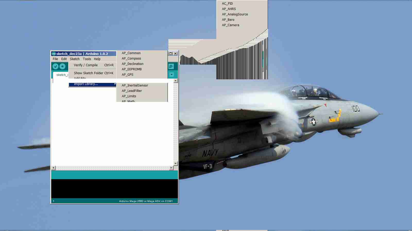Click the horizontal scrollbar right arrow
Image resolution: width=412 pixels, height=231 pixels.
tap(171, 168)
